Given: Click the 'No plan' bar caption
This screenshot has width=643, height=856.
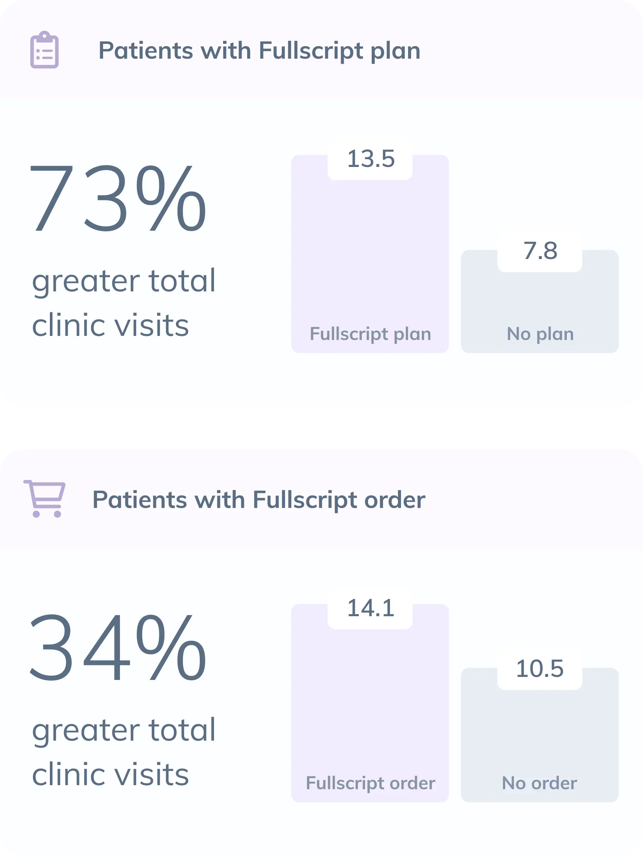Looking at the screenshot, I should [x=540, y=334].
